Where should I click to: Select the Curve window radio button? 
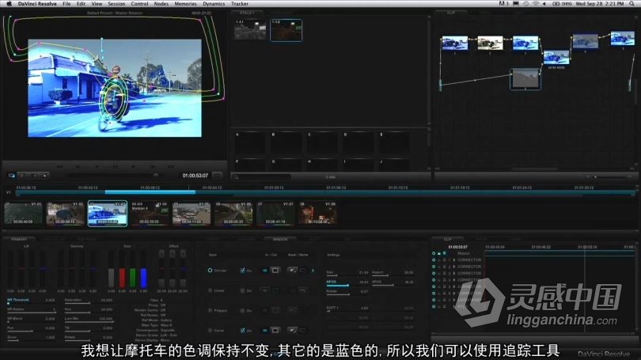coord(211,330)
